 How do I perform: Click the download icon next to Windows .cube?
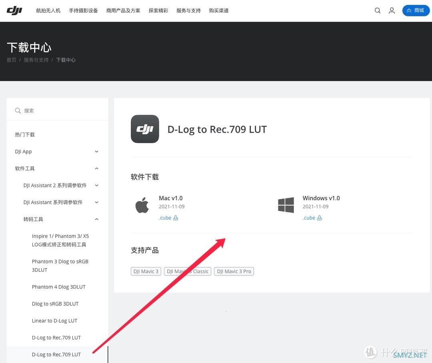(319, 218)
